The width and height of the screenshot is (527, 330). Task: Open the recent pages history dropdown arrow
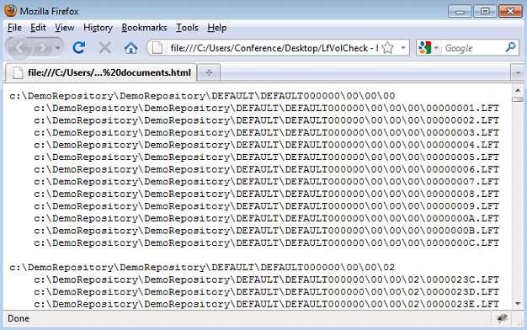tap(58, 48)
